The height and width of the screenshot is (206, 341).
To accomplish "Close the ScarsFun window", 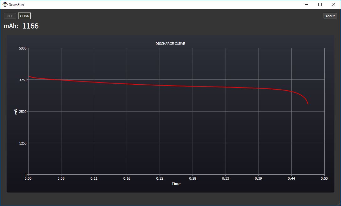I will [x=334, y=5].
